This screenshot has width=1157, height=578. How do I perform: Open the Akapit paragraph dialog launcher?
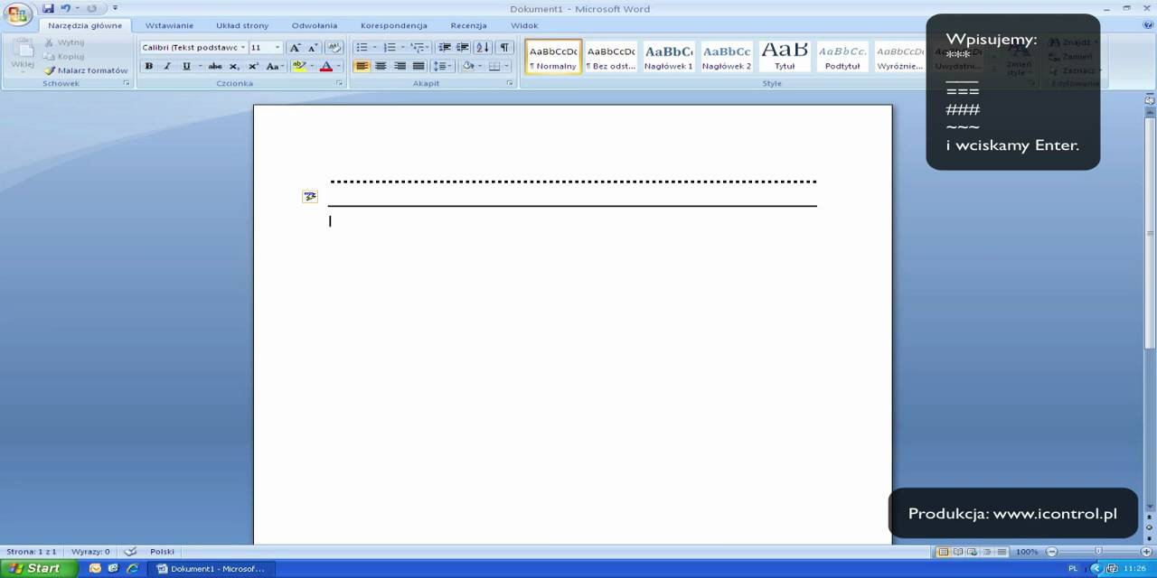coord(510,83)
